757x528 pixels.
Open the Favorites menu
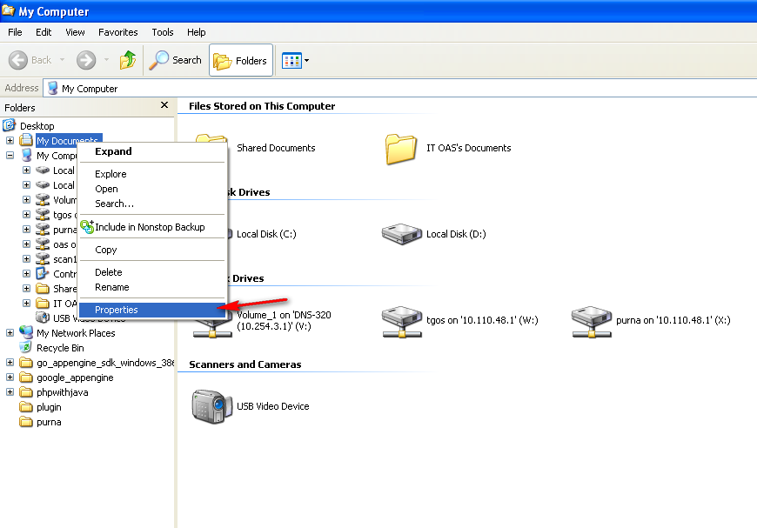[118, 32]
